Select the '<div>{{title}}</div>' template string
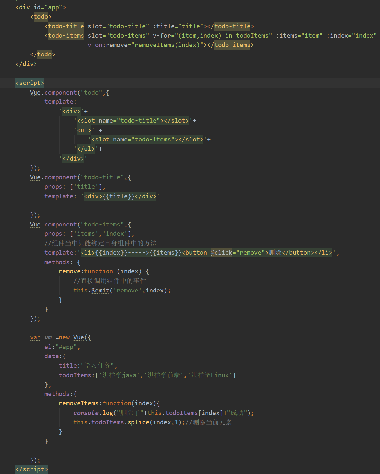The height and width of the screenshot is (474, 380). tap(120, 196)
